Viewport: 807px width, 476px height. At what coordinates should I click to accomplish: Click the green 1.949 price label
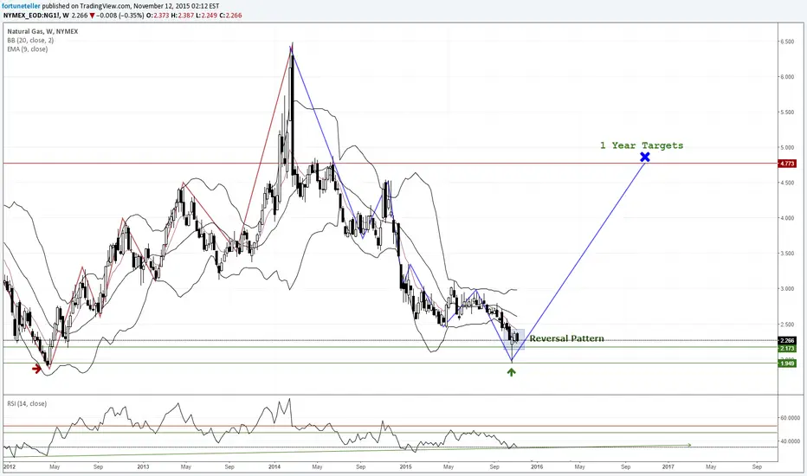(787, 363)
